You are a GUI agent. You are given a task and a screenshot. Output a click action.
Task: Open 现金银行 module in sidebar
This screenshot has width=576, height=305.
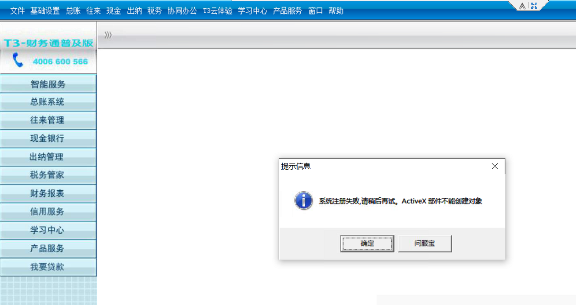coord(48,138)
